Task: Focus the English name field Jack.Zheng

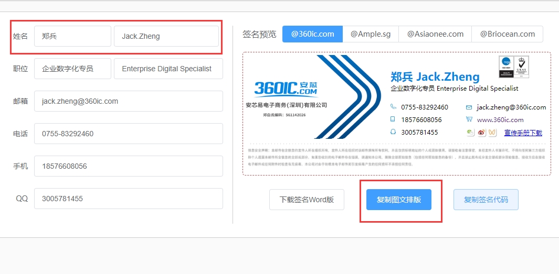Action: [x=166, y=36]
